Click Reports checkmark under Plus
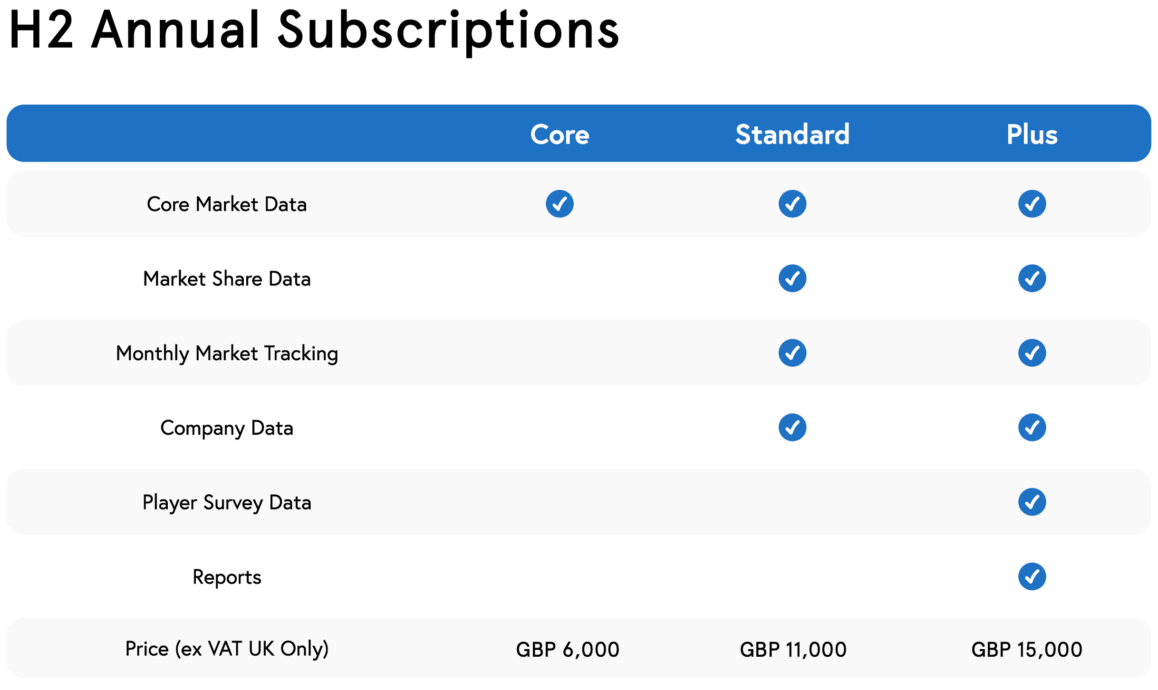 tap(1032, 576)
